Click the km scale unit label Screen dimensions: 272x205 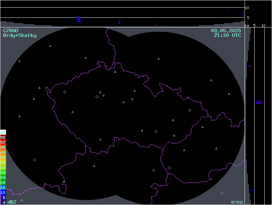click(x=247, y=25)
